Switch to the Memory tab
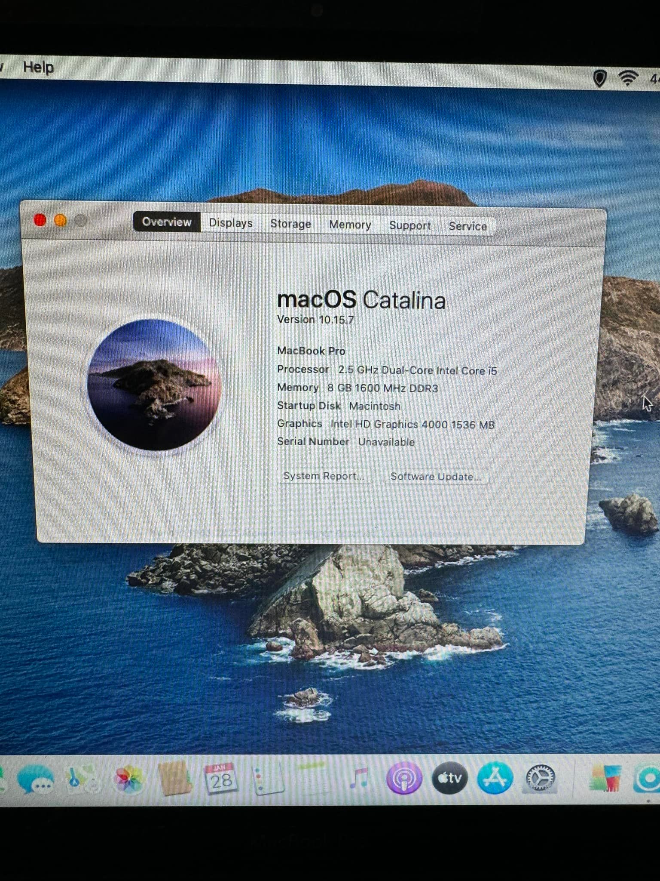The height and width of the screenshot is (881, 660). click(350, 225)
